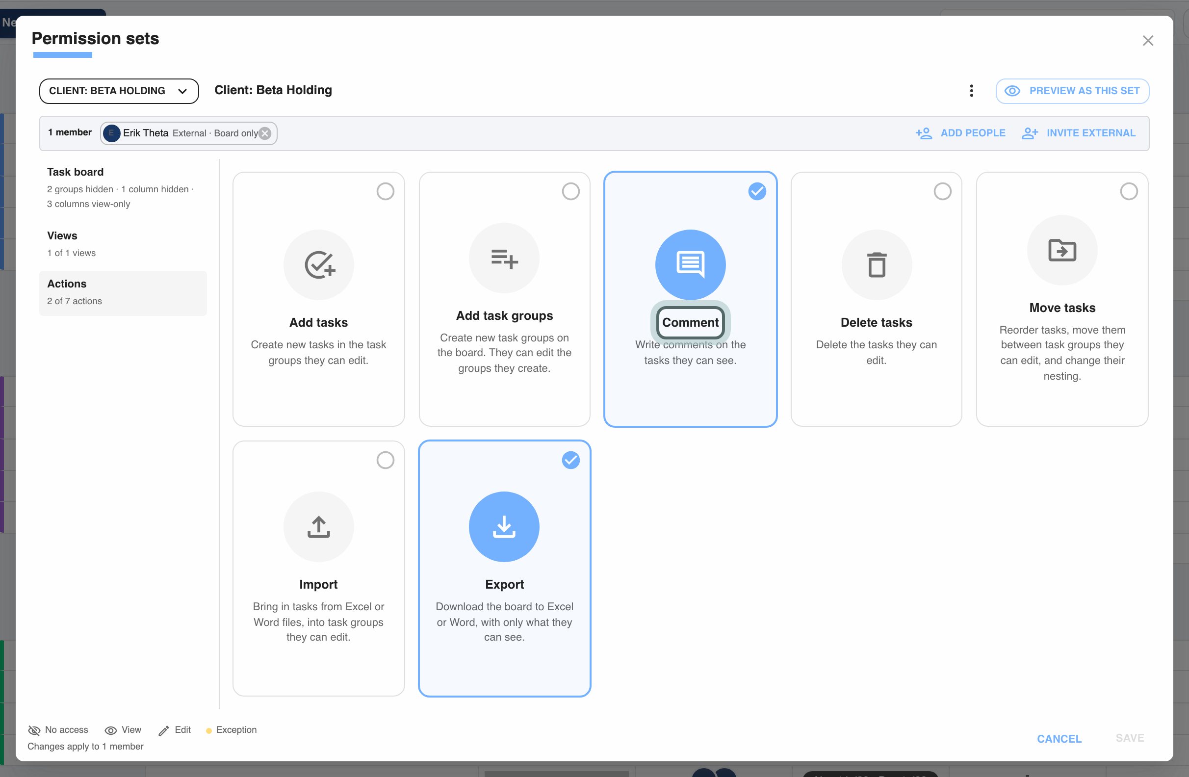Screen dimensions: 1189x777
Task: Enable the Add task groups checkbox
Action: click(x=570, y=191)
